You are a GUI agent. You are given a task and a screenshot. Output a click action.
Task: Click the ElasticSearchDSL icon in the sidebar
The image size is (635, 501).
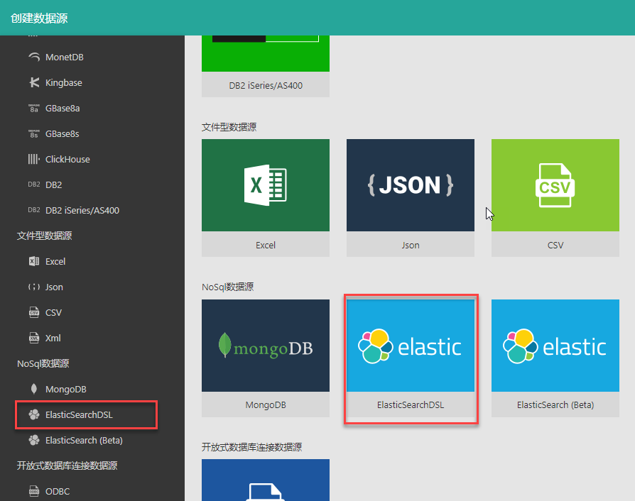click(x=34, y=414)
